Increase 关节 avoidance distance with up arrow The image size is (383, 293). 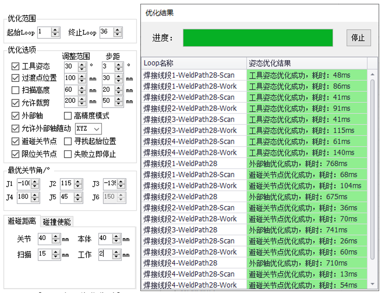[x=55, y=237]
